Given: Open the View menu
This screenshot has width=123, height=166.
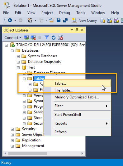Looking at the screenshot, I should pyautogui.click(x=31, y=13).
